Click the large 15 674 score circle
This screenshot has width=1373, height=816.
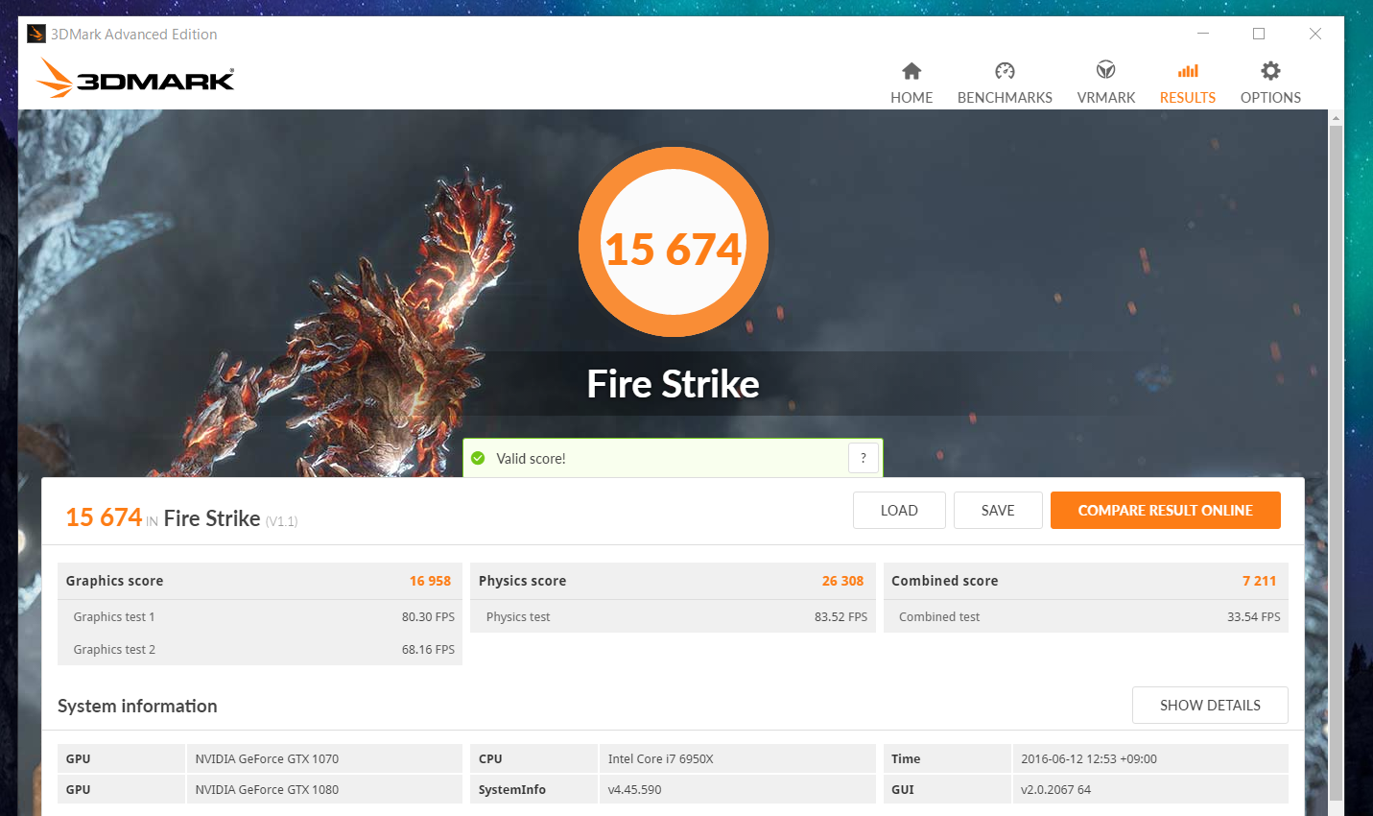pos(674,242)
